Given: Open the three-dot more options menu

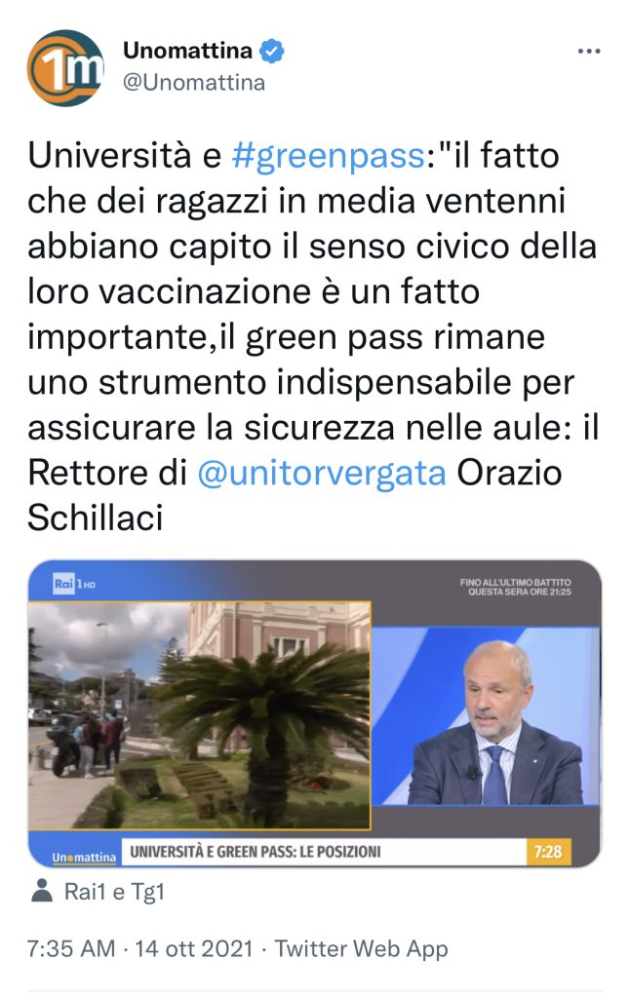Looking at the screenshot, I should pyautogui.click(x=589, y=51).
